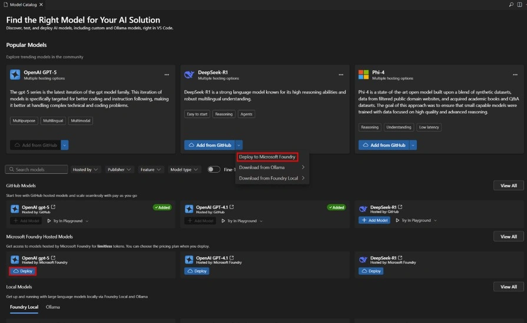527x323 pixels.
Task: Click Try in Playground for GitHub OpenAI gpt-5
Action: click(65, 221)
